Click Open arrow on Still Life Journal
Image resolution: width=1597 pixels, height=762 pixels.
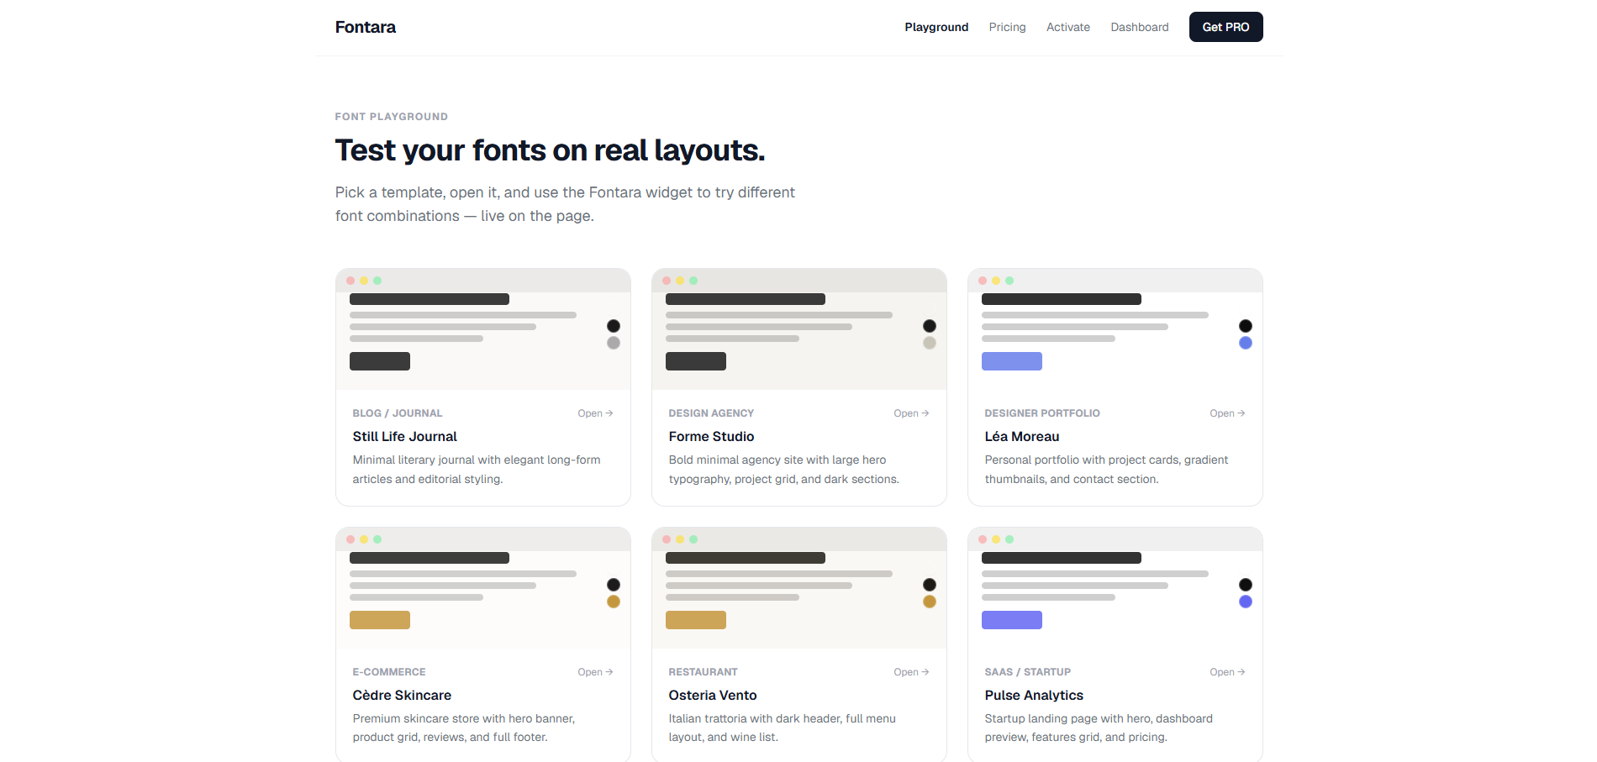pyautogui.click(x=595, y=413)
